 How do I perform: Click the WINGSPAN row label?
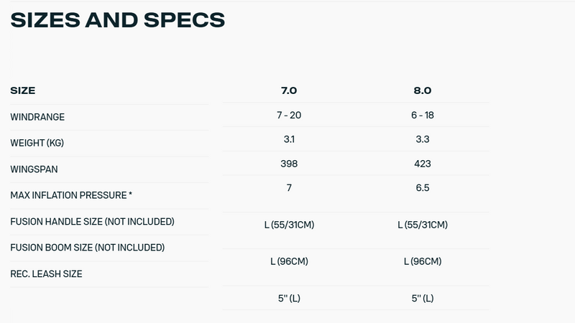(x=34, y=169)
